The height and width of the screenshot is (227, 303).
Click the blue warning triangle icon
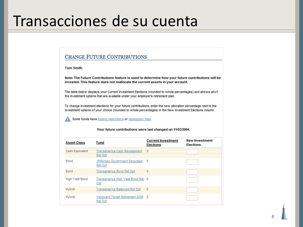[x=68, y=119]
